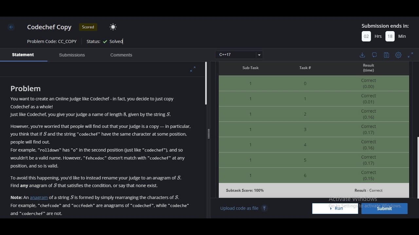Click Upload code as file
This screenshot has width=419, height=235.
239,208
